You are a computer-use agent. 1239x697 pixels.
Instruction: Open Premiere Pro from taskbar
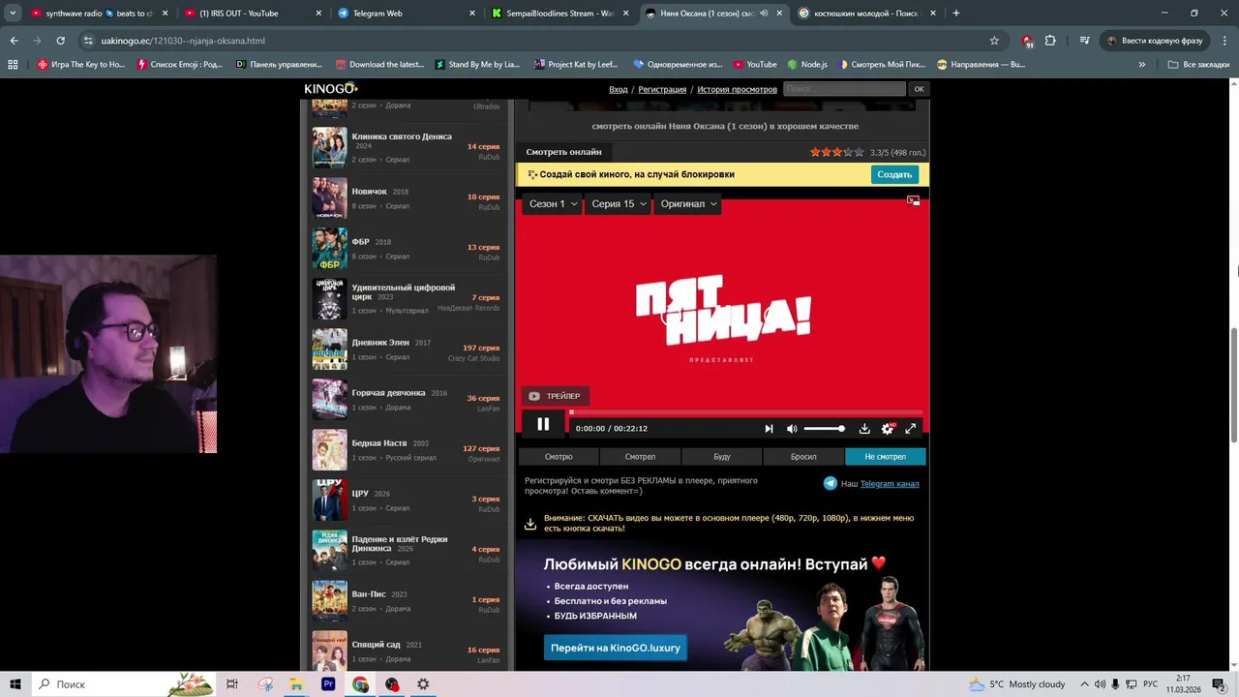[328, 684]
